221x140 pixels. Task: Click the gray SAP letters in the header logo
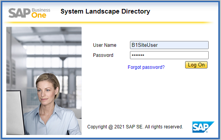pyautogui.click(x=19, y=13)
